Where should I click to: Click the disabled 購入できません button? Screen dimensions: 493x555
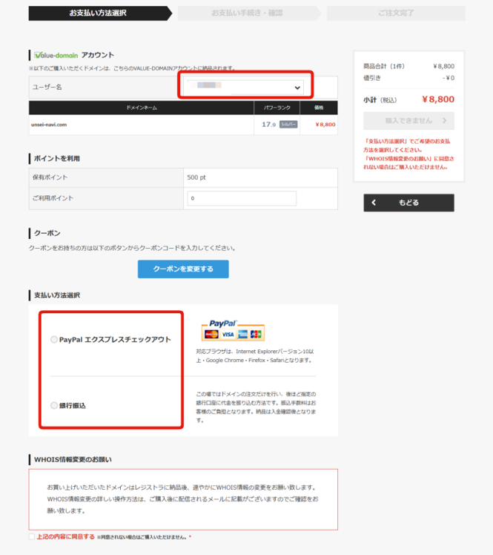point(408,121)
